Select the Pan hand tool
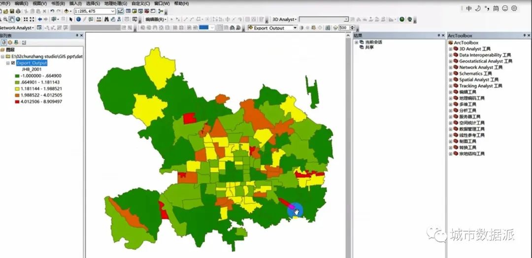The width and height of the screenshot is (532, 258). coord(11,19)
